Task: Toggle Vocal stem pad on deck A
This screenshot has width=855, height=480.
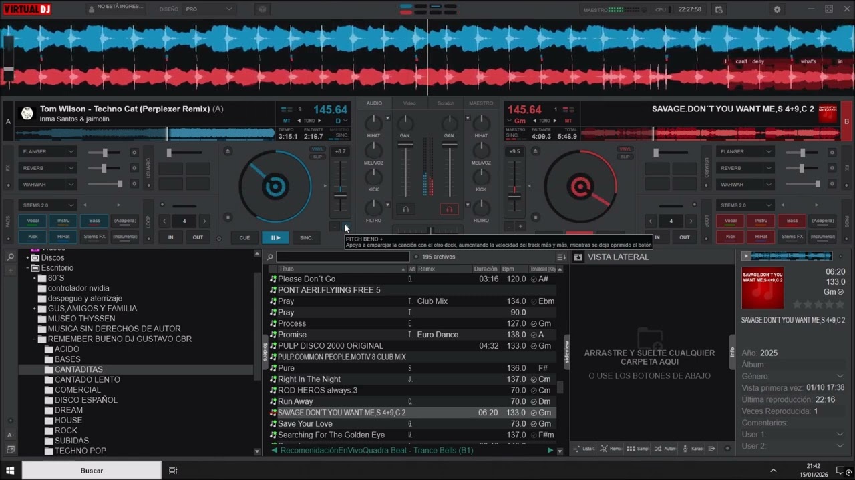Action: 33,221
